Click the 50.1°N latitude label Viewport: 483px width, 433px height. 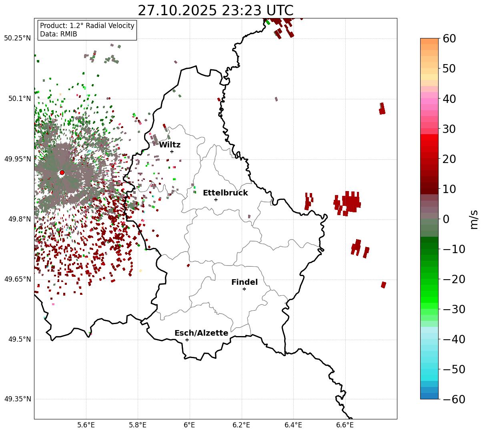(x=19, y=99)
